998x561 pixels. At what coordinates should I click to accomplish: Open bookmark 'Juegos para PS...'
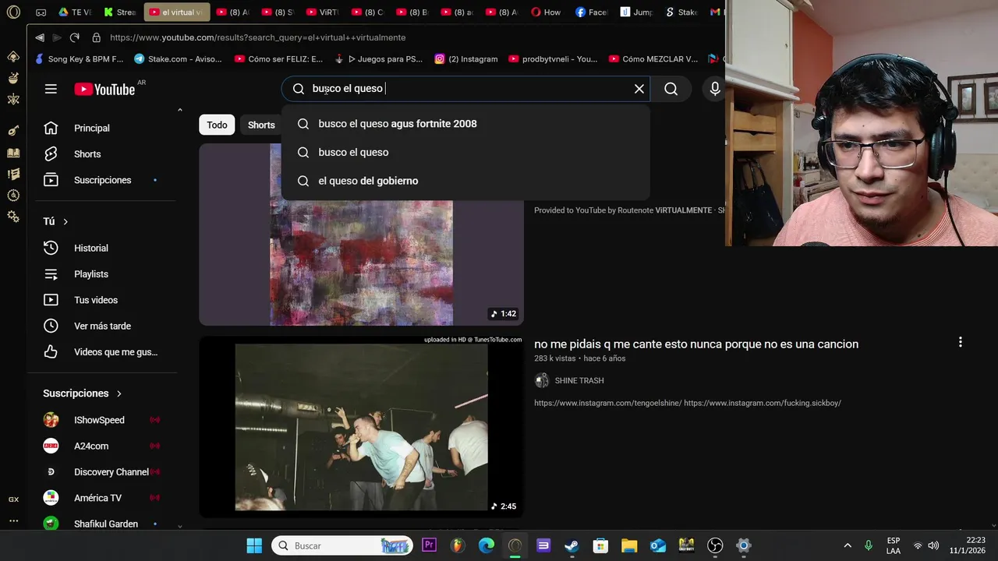click(377, 58)
